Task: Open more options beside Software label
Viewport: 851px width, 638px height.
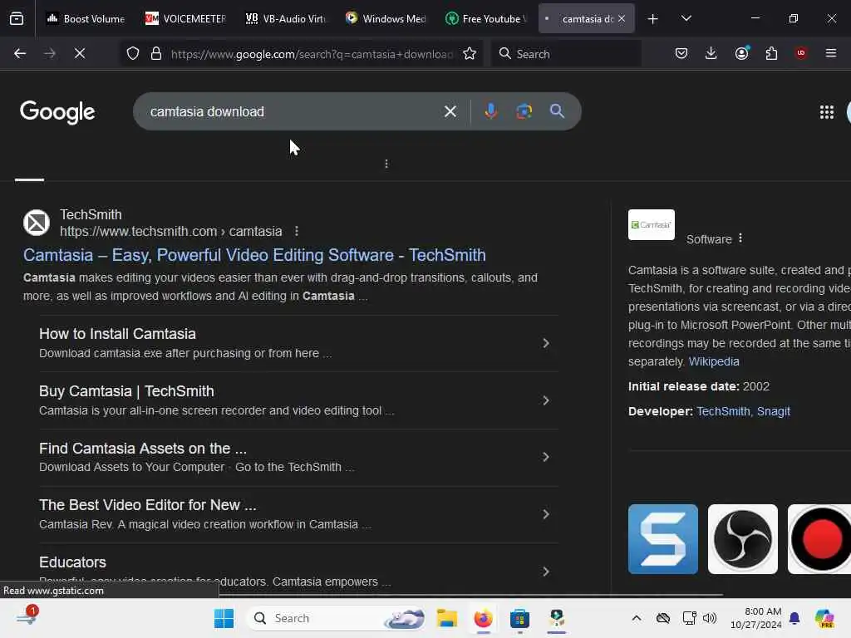Action: click(x=740, y=238)
